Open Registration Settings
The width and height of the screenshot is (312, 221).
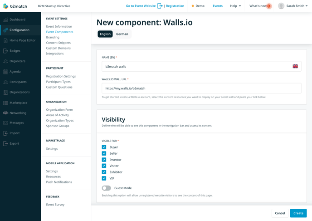(x=61, y=76)
